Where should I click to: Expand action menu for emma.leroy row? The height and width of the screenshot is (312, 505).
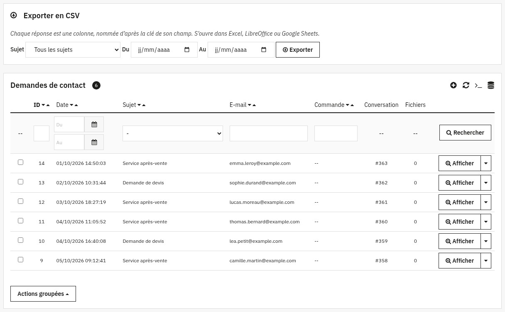click(486, 163)
